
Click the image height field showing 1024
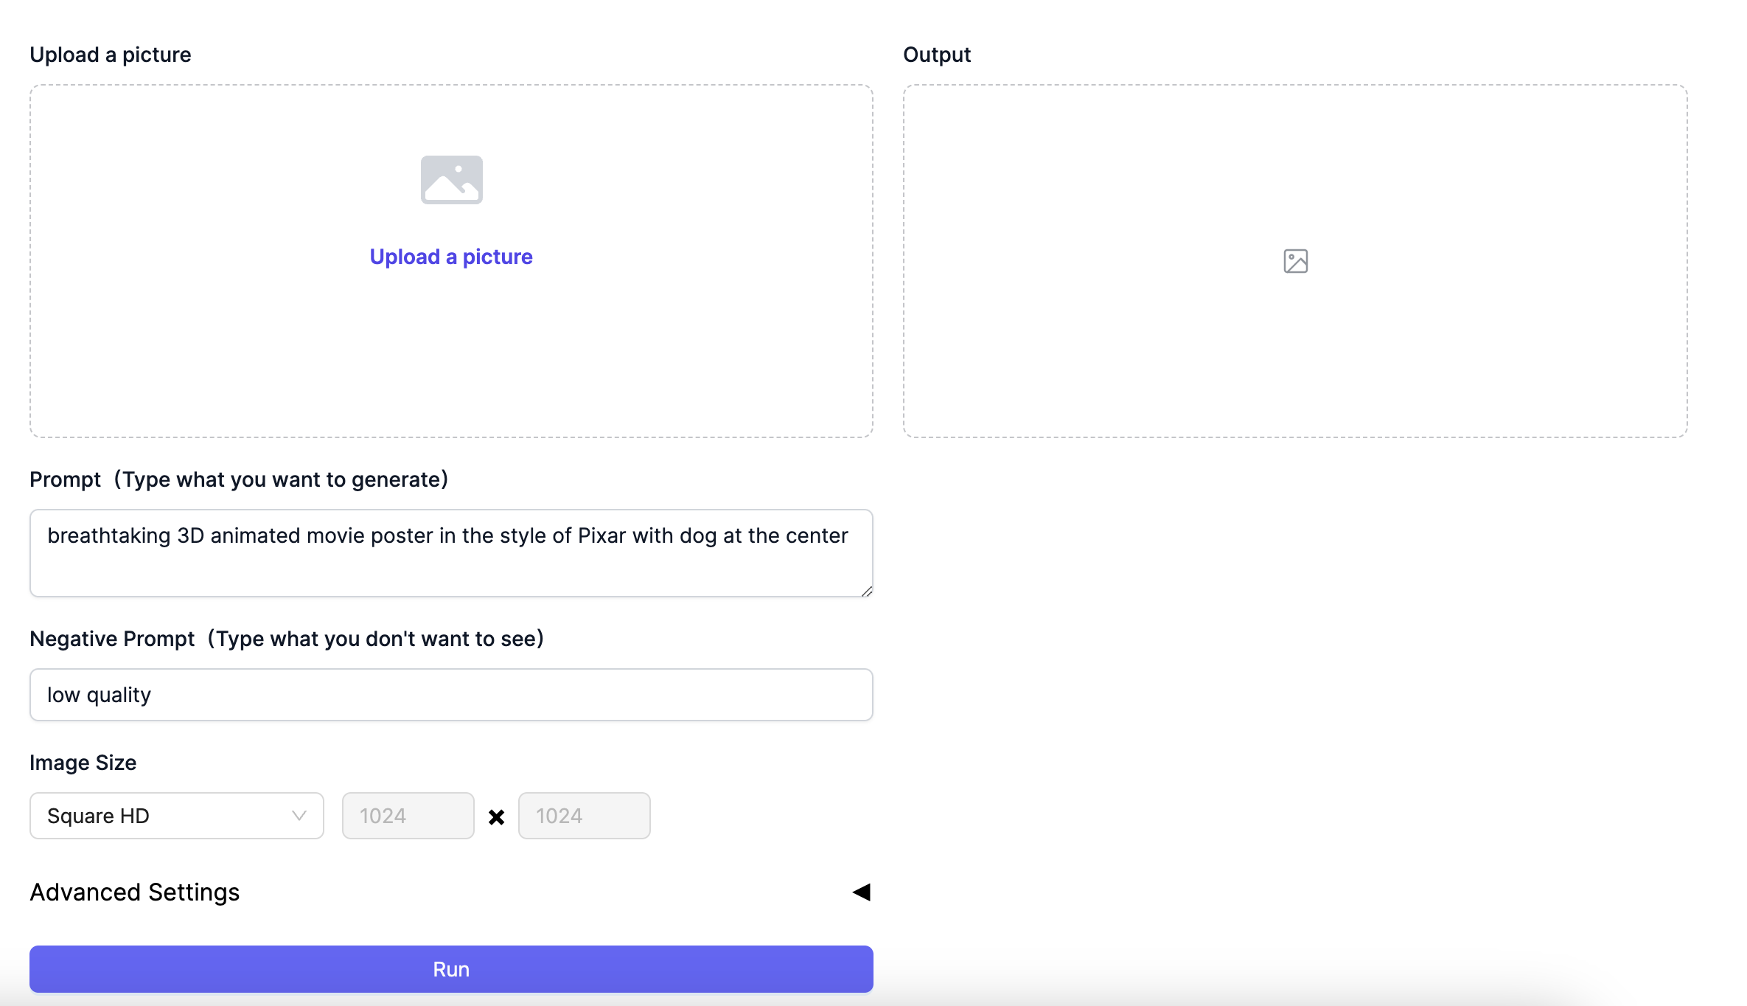585,816
